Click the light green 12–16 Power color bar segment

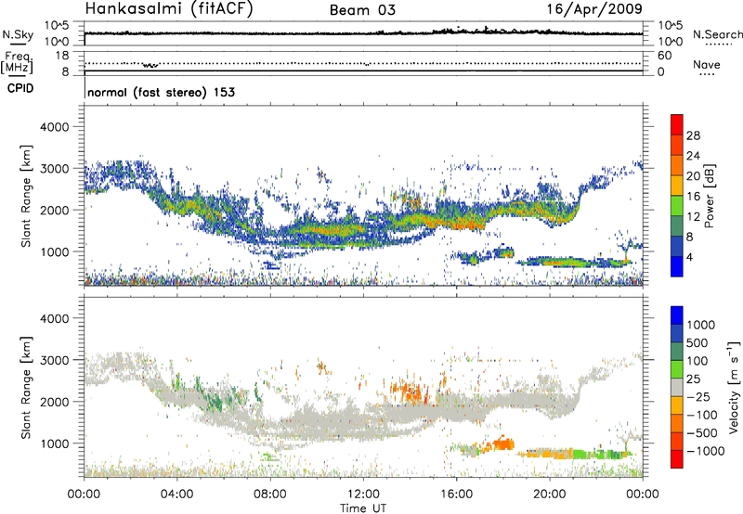[677, 206]
